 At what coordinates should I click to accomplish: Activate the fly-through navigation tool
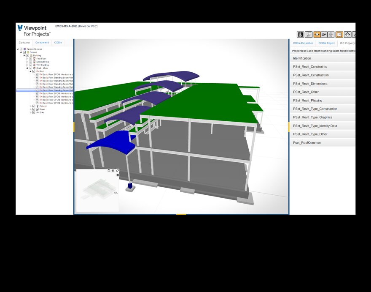(324, 34)
